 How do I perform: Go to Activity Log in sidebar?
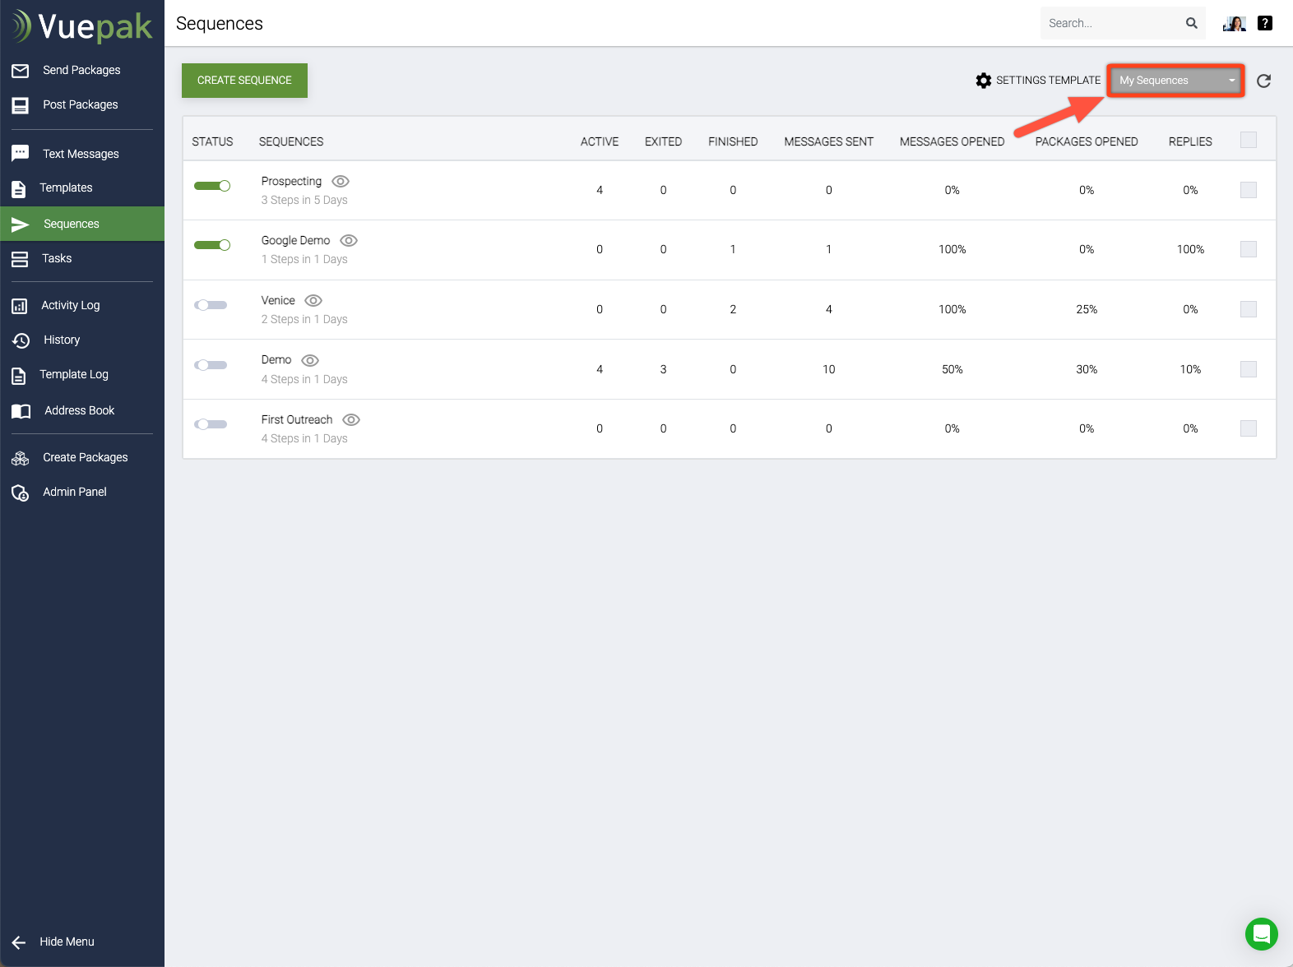71,305
